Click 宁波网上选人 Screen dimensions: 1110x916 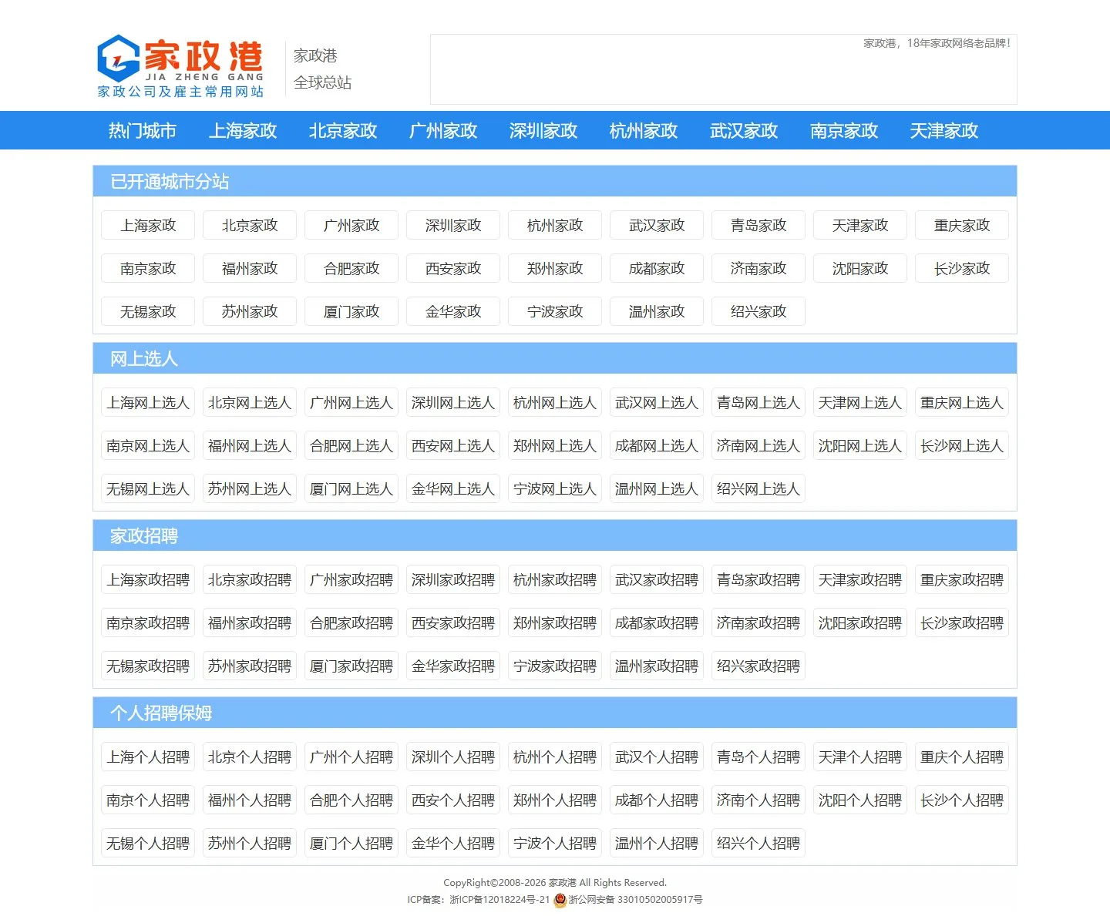click(555, 488)
